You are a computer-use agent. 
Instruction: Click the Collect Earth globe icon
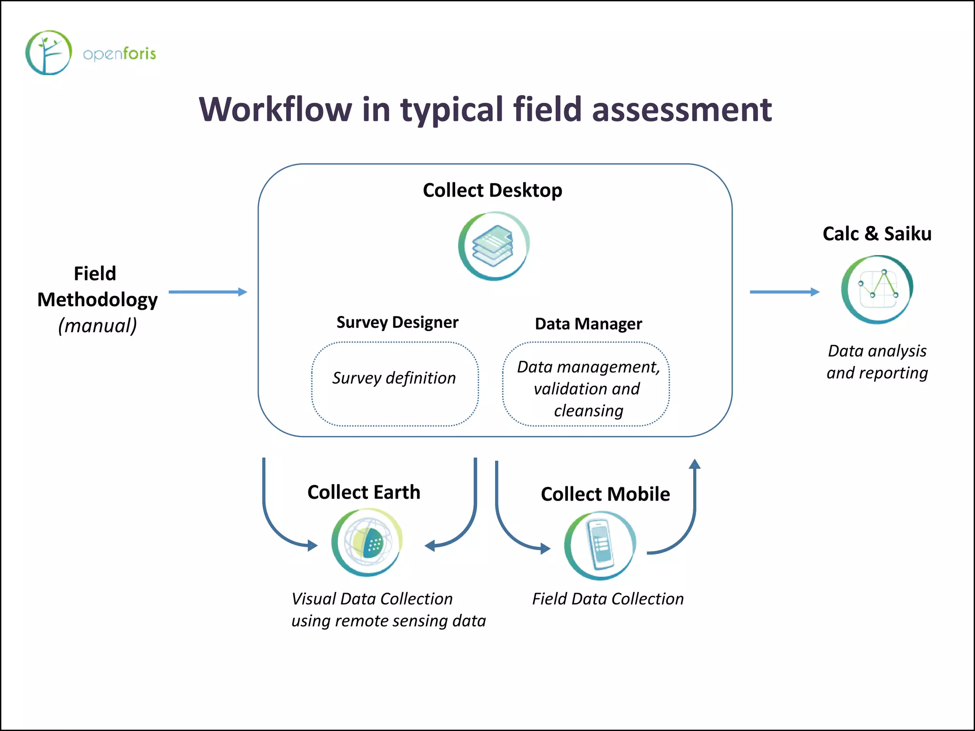coord(367,542)
